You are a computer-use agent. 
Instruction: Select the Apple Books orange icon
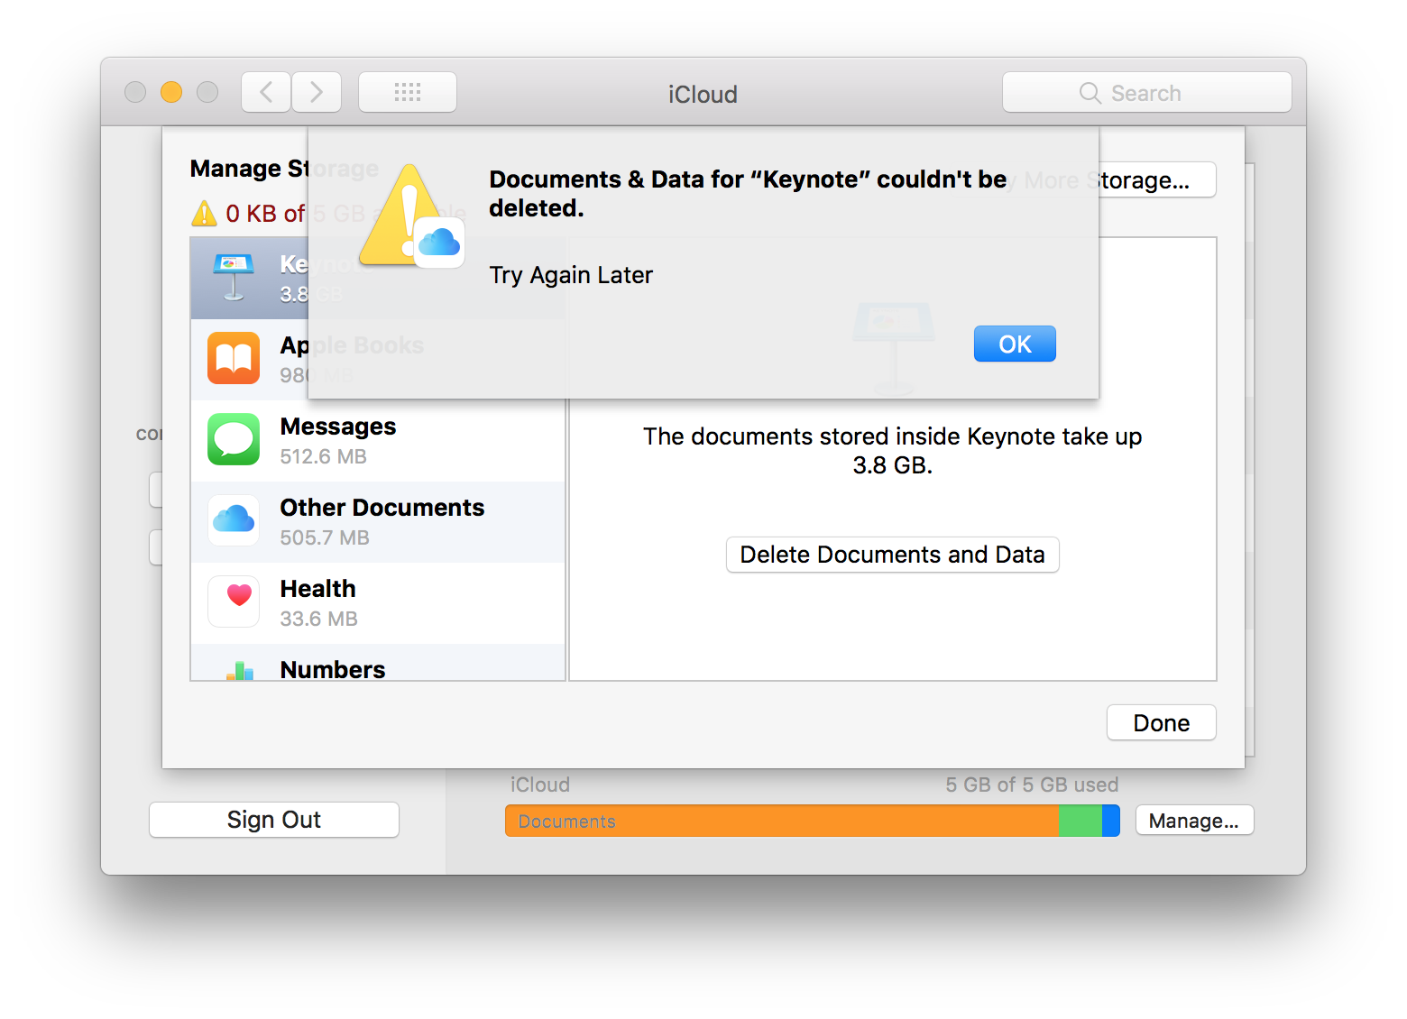pyautogui.click(x=234, y=358)
